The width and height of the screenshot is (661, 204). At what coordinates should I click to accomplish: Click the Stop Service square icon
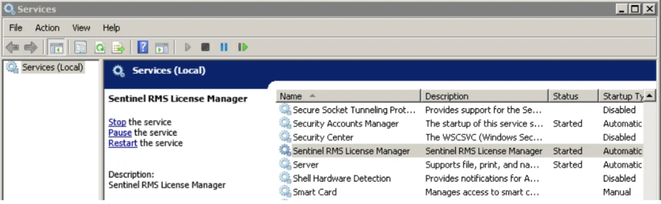[x=205, y=47]
